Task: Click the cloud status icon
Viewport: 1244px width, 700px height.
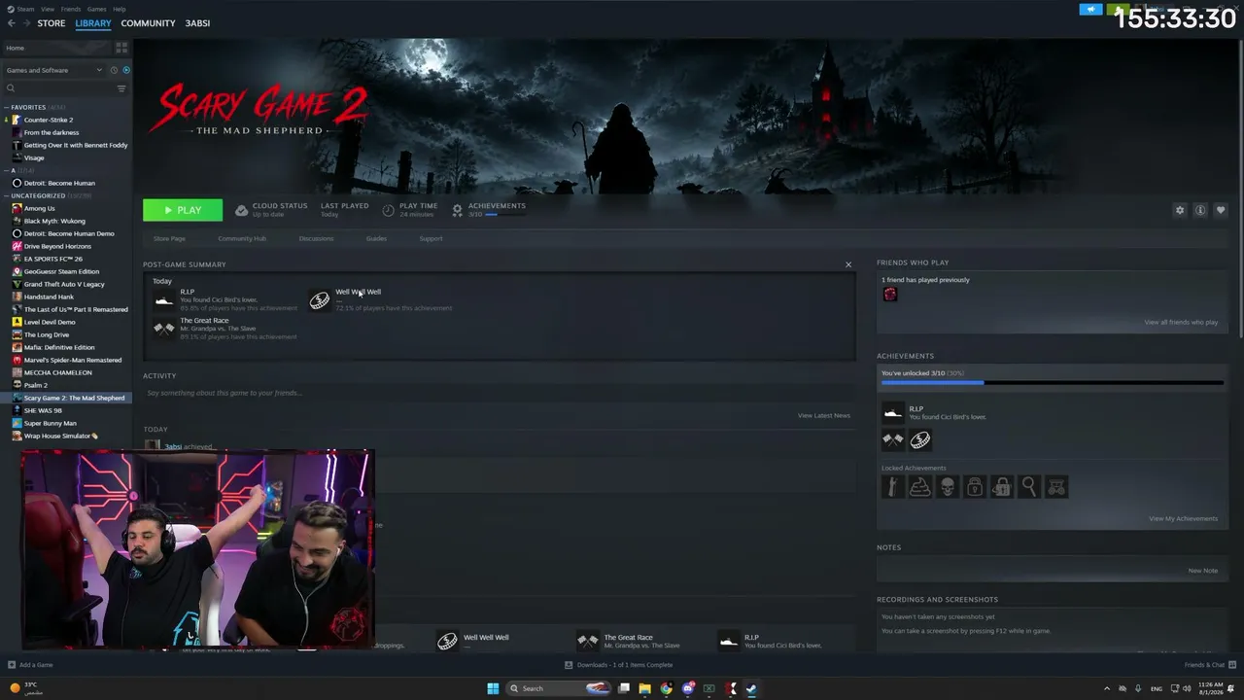Action: click(x=241, y=210)
